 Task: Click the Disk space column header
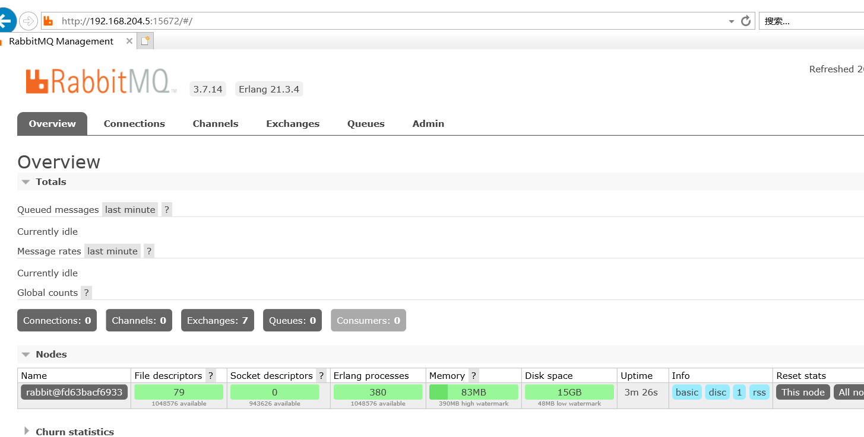(549, 376)
